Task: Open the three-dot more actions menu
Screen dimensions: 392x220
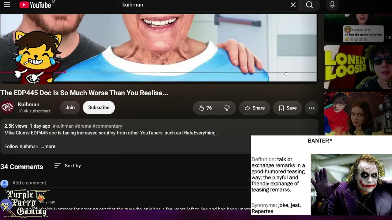Action: [x=312, y=108]
